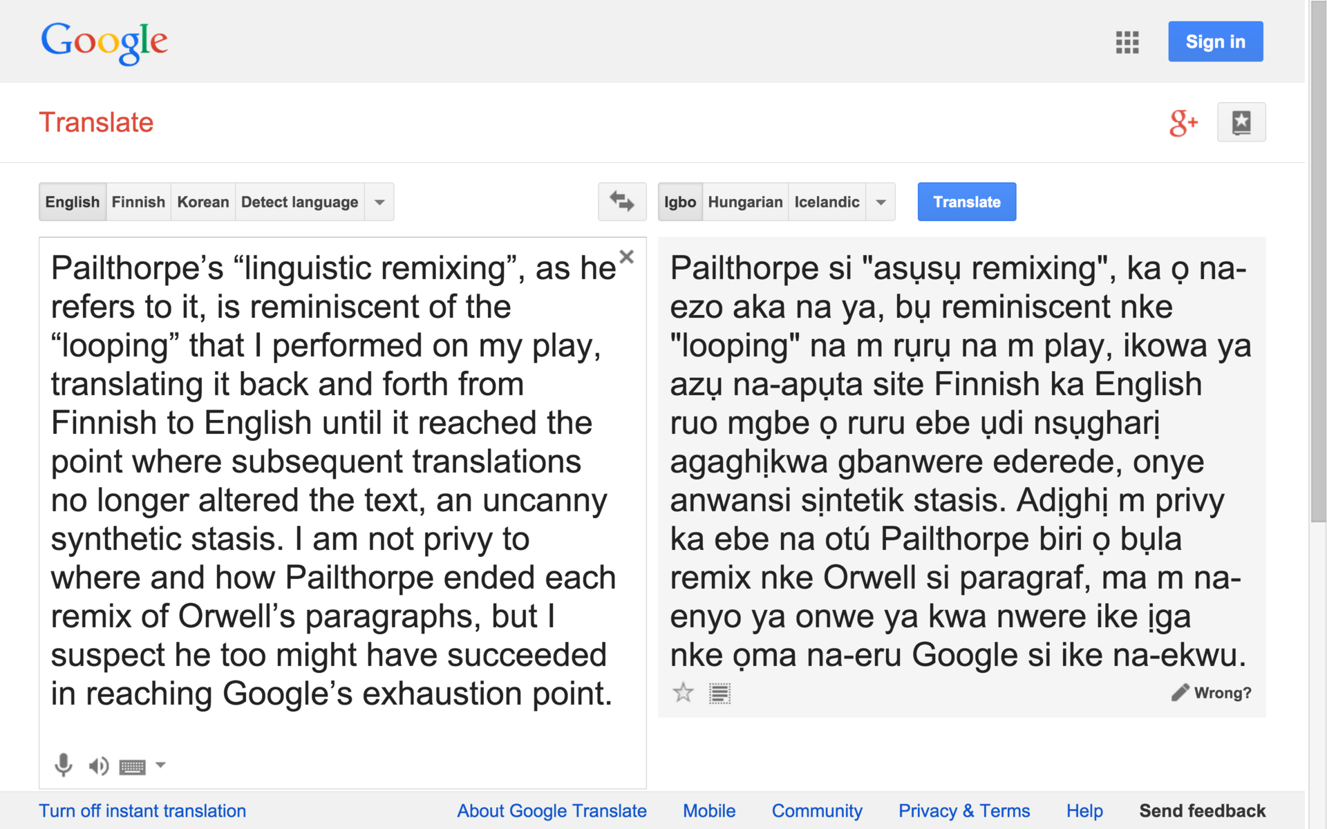Open the source language dropdown arrow
The image size is (1327, 829).
379,202
